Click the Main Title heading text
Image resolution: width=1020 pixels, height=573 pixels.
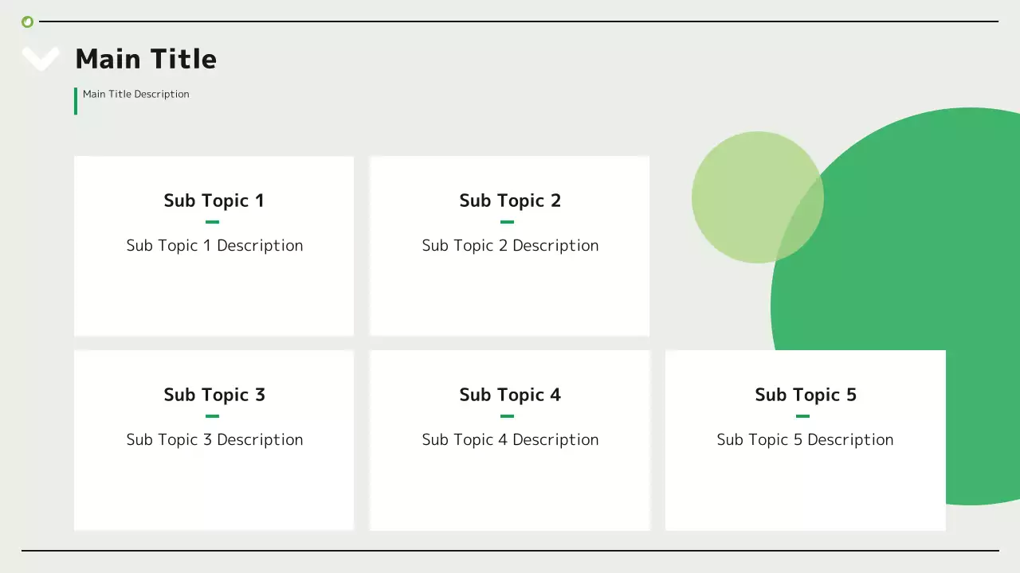click(146, 59)
